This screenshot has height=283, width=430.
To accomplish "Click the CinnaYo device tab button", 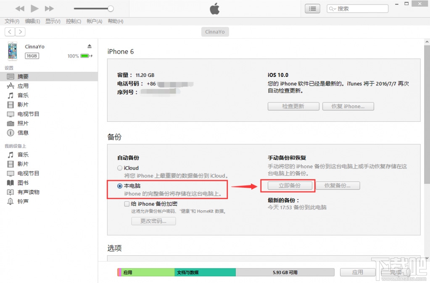I will click(215, 32).
